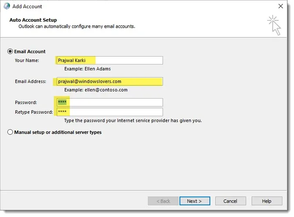
Task: Click the "Retype Password:" label
Action: point(34,112)
